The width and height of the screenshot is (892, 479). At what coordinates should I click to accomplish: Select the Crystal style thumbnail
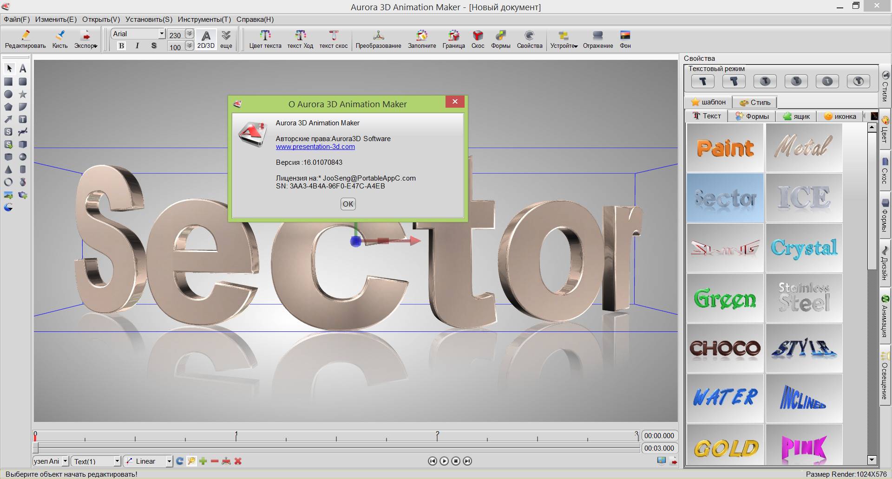(804, 248)
